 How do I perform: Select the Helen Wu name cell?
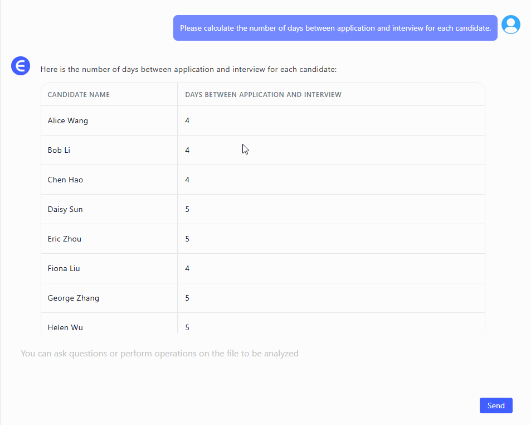point(65,327)
